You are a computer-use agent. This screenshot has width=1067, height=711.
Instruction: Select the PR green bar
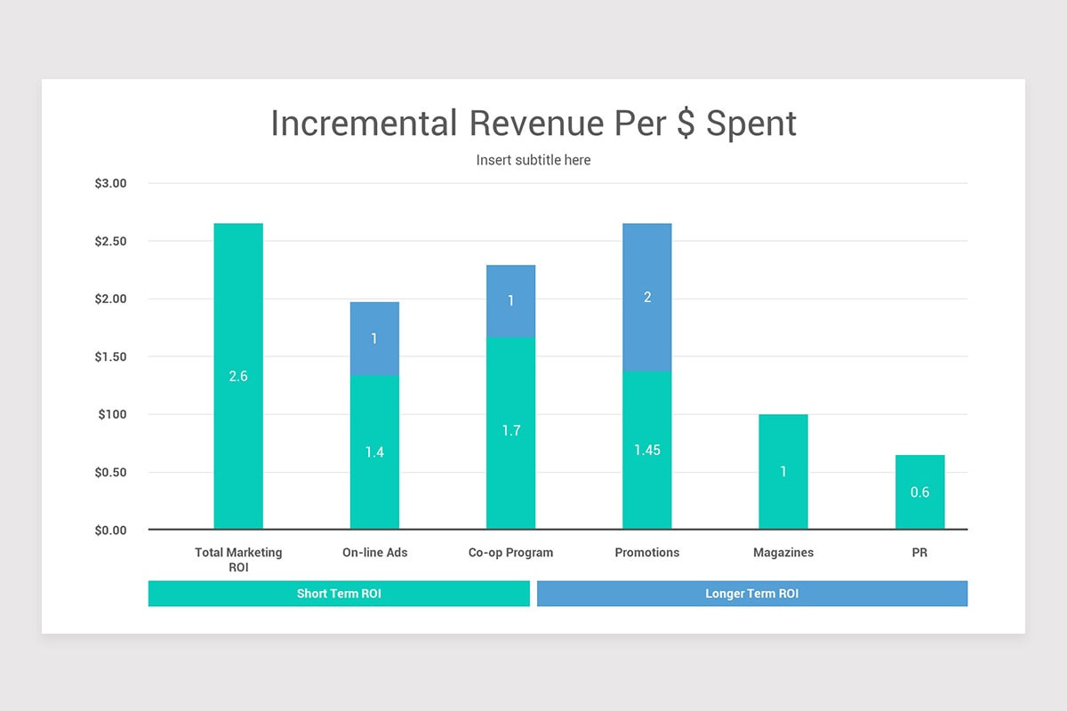pyautogui.click(x=919, y=492)
